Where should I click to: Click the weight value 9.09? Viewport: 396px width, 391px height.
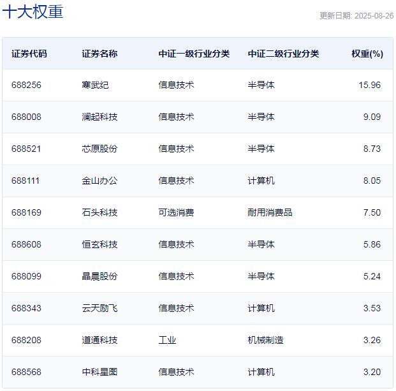(372, 117)
